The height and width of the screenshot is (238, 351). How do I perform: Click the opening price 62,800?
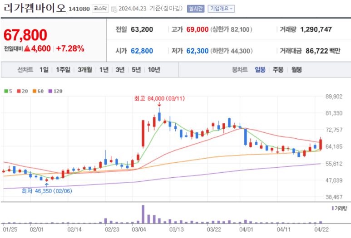[x=142, y=51]
